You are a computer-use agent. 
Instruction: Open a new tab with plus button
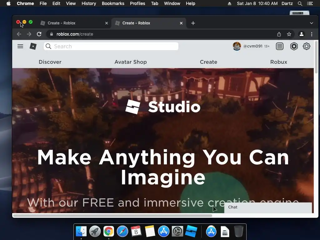[193, 23]
